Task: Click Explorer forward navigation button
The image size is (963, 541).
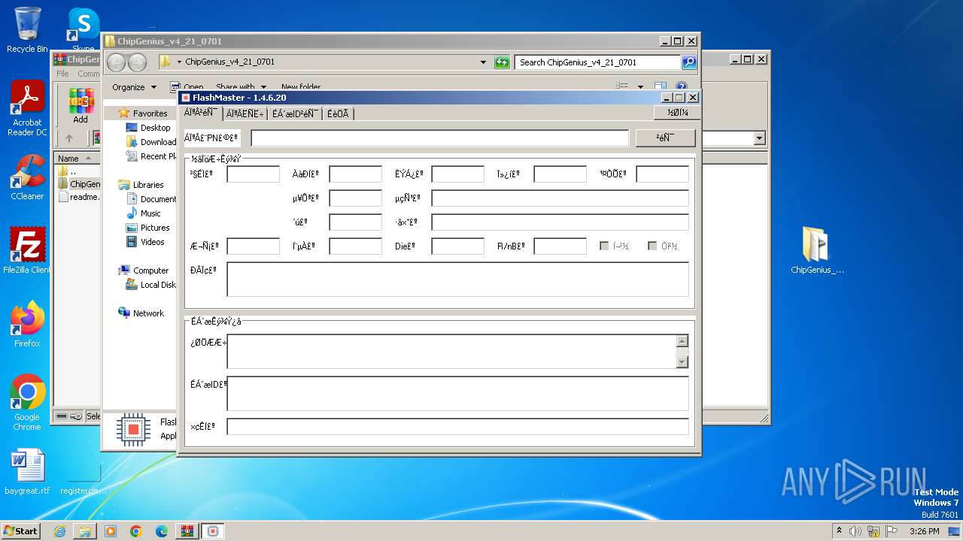Action: click(x=137, y=62)
